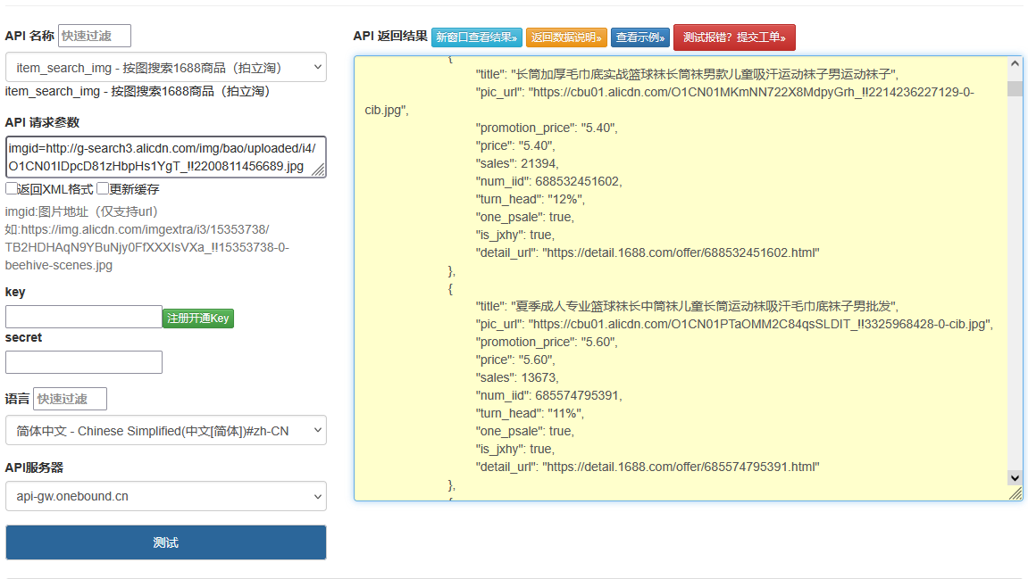Open the API服务器 dropdown
Screen dimensions: 1028x579
[165, 496]
